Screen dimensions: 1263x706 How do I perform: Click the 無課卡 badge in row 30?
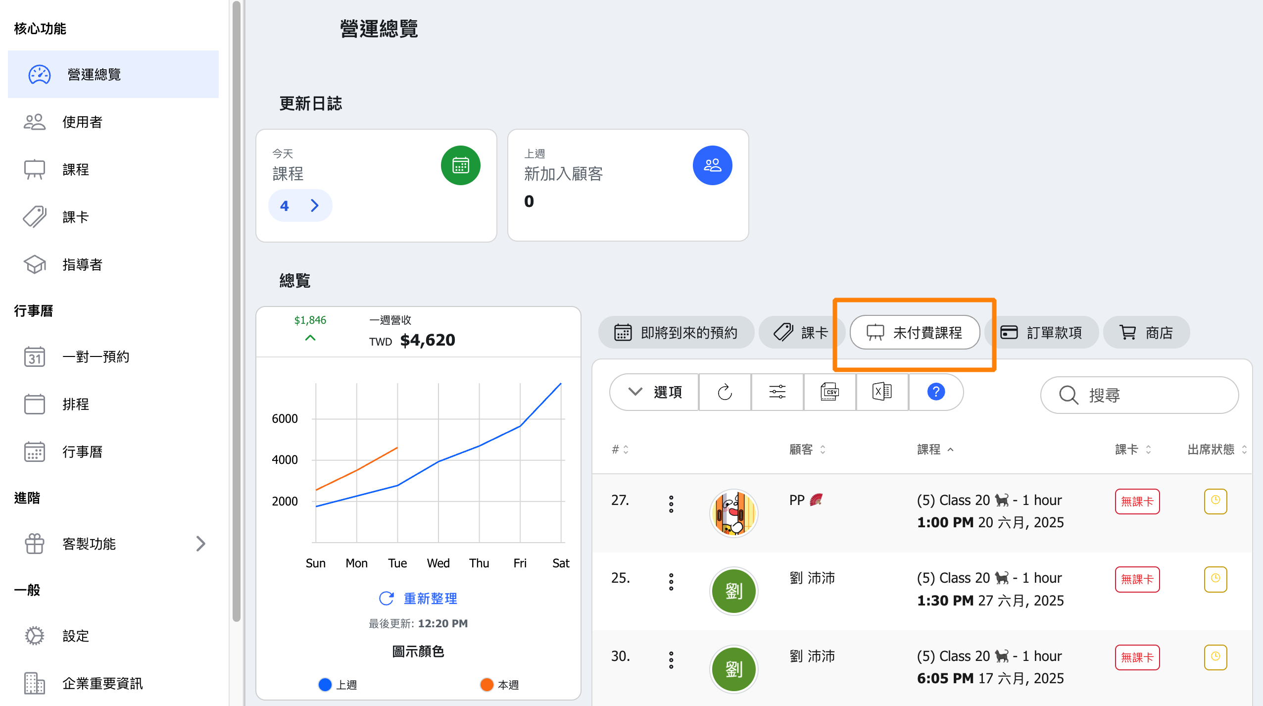click(x=1137, y=657)
